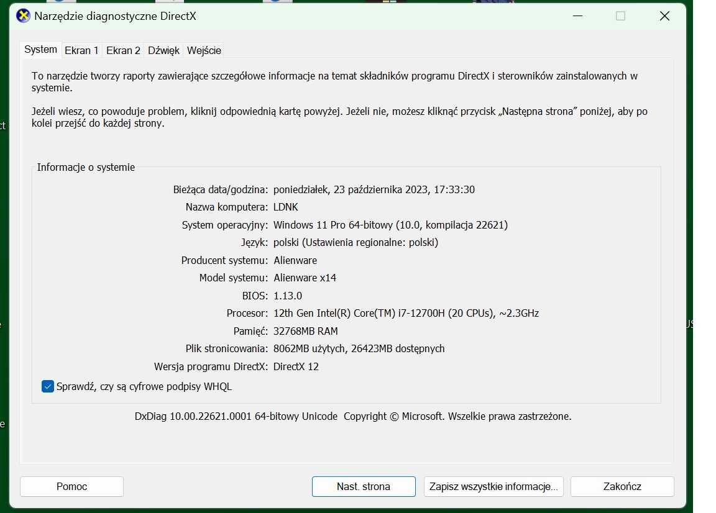Close the DirectX diagnostic window

pos(665,16)
